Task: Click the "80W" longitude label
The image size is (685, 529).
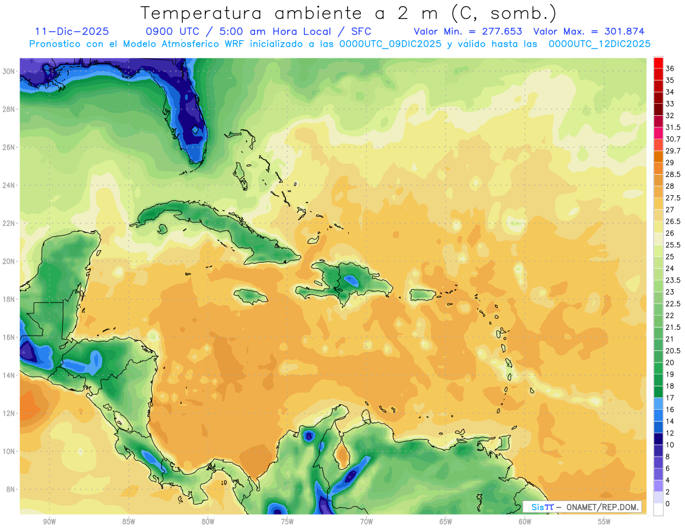Action: (208, 522)
